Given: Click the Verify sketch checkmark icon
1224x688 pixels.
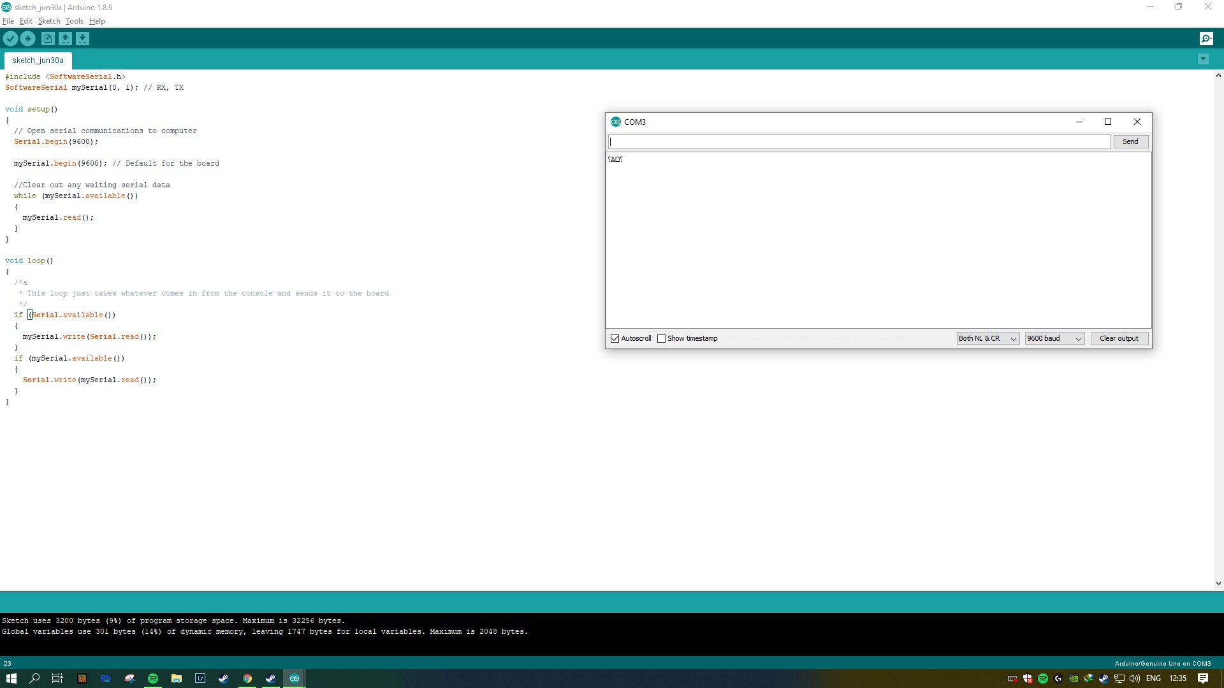Looking at the screenshot, I should click(10, 39).
